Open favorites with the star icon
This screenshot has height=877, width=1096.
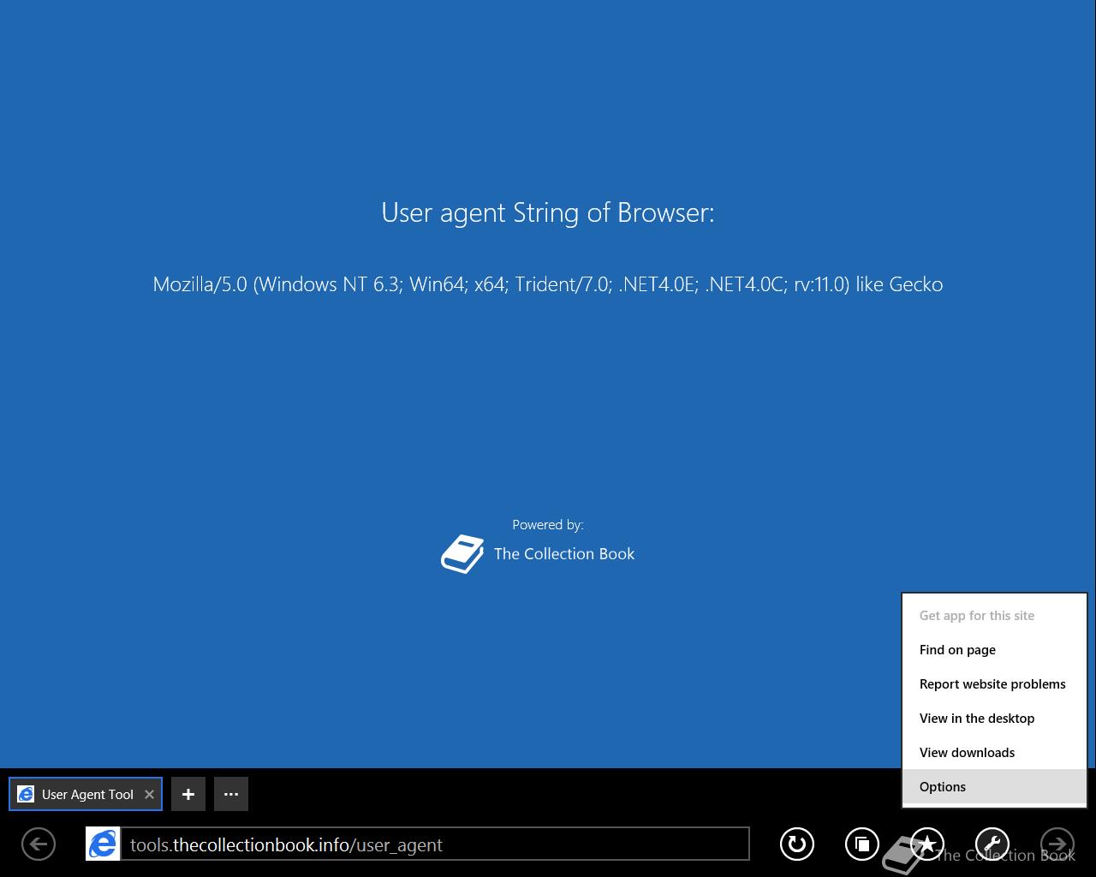tap(927, 844)
